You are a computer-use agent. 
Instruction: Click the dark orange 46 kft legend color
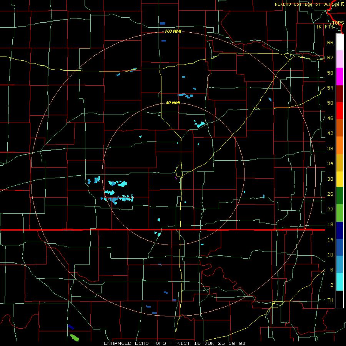point(339,128)
